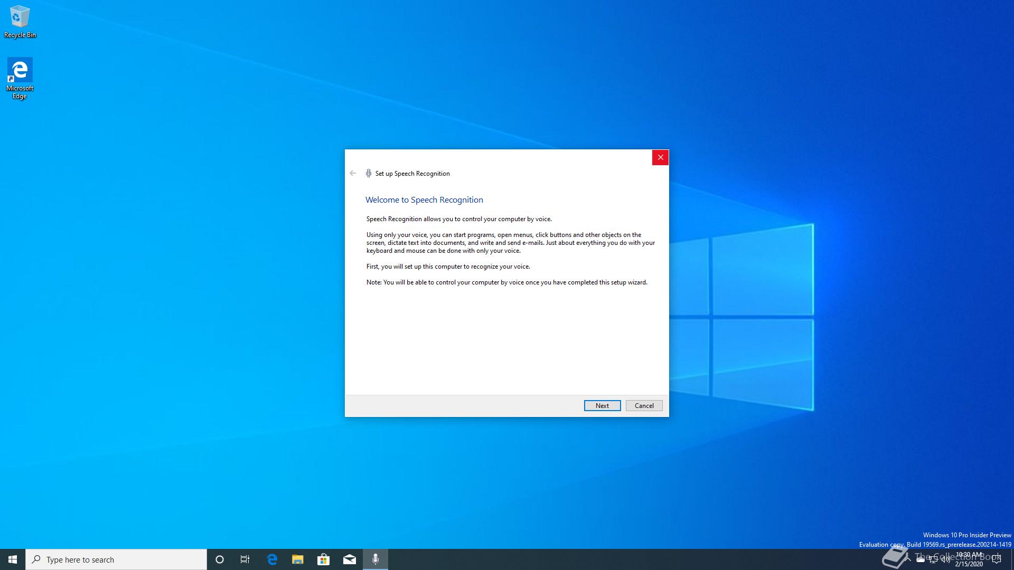Click Next in Speech Recognition wizard

click(x=602, y=405)
